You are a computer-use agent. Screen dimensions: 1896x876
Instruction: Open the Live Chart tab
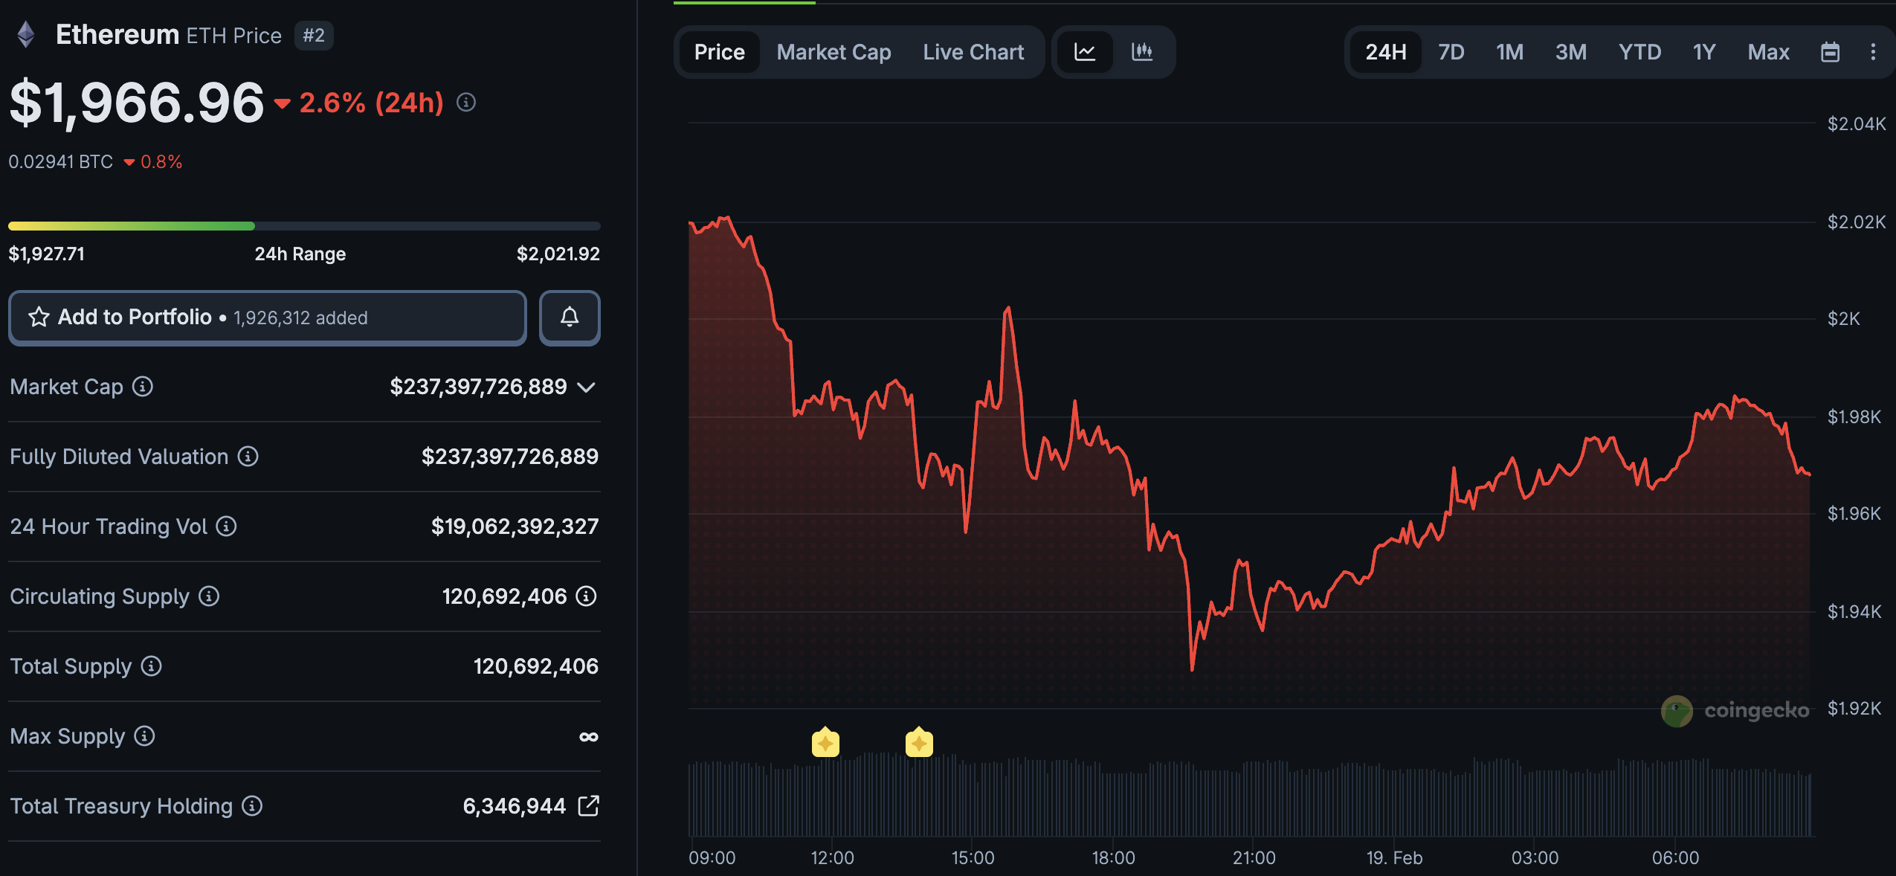pos(973,52)
